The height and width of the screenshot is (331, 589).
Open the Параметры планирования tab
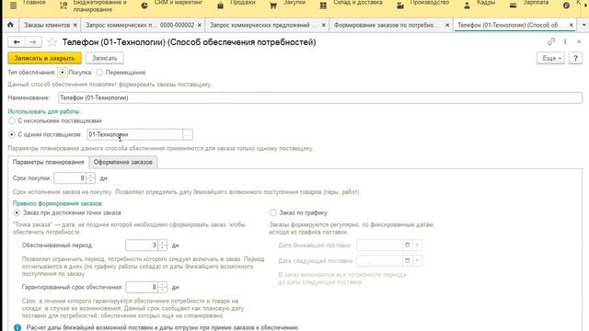click(48, 162)
